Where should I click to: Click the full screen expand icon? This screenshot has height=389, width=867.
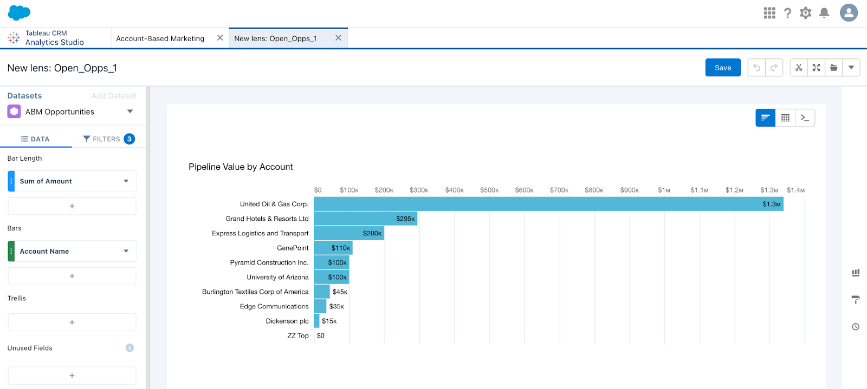[816, 68]
